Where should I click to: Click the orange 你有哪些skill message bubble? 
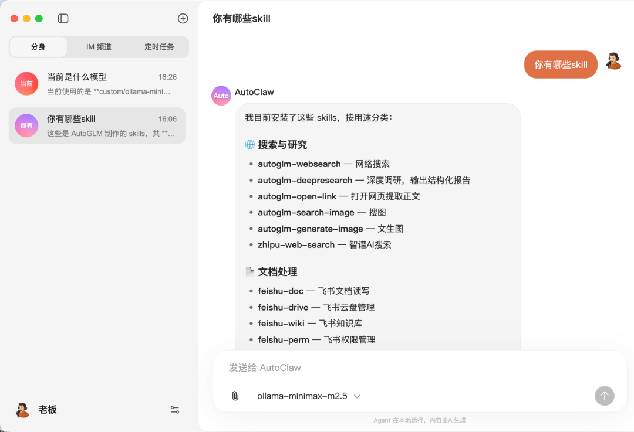561,64
